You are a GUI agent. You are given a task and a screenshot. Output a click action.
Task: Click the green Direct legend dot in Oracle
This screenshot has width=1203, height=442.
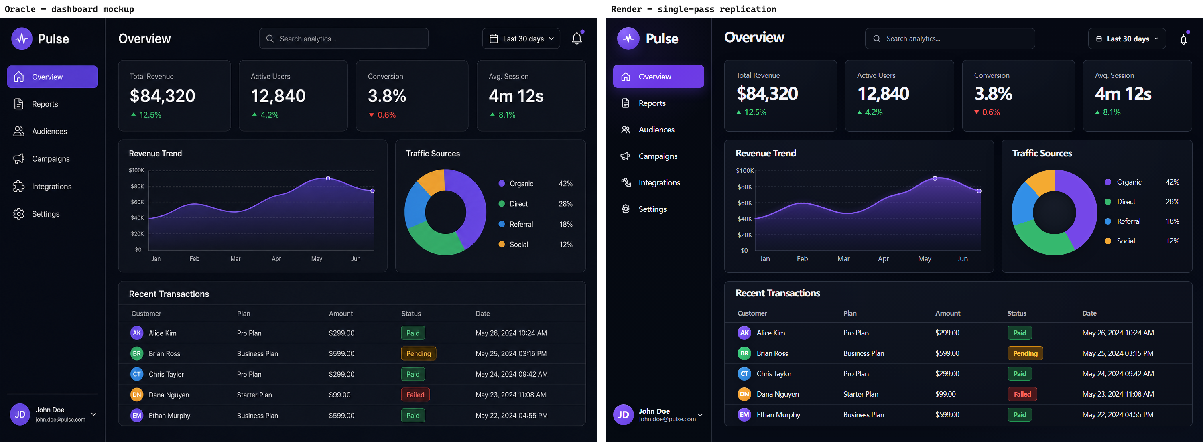click(502, 203)
